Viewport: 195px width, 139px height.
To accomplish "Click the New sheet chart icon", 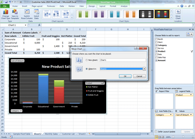I will [79, 60].
